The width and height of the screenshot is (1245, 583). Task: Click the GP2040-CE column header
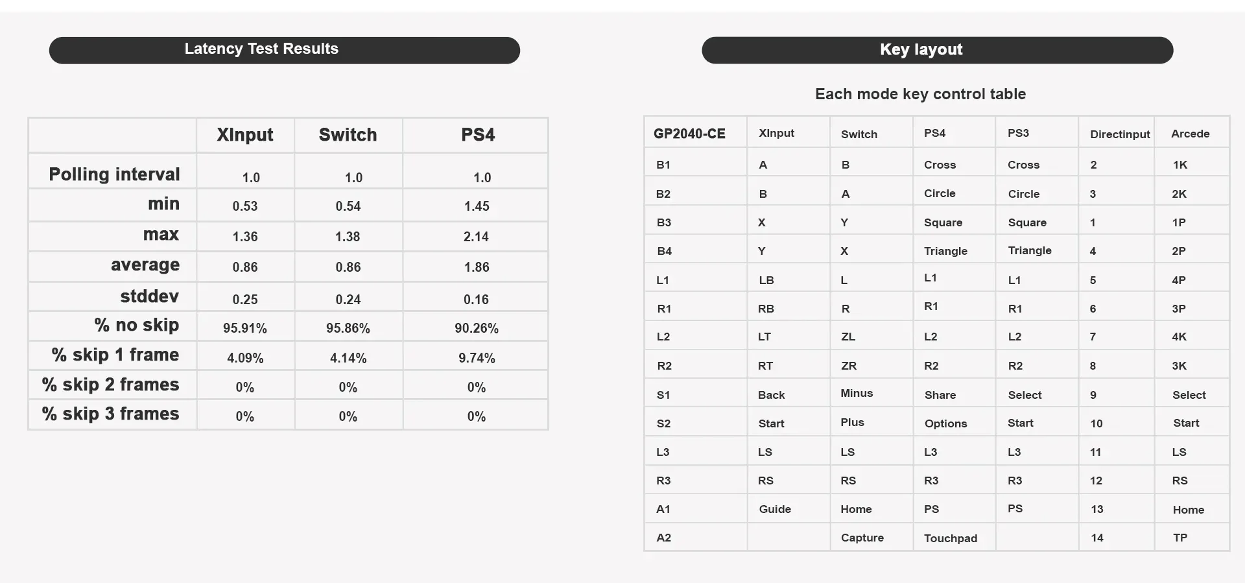coord(689,134)
